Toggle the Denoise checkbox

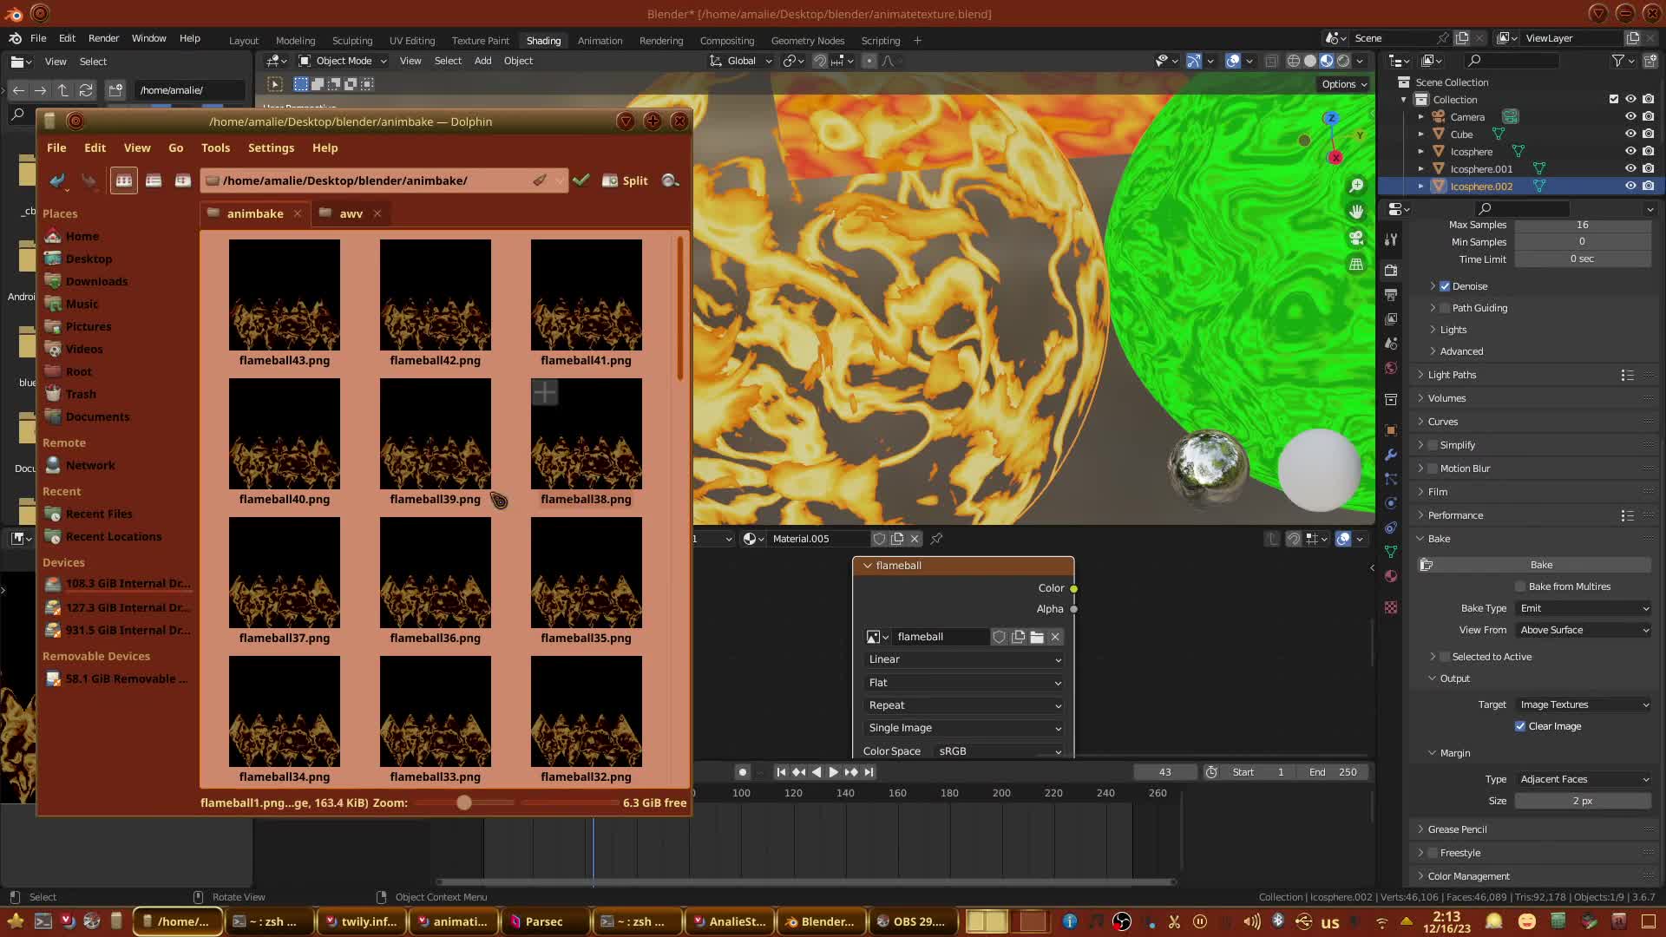1445,286
